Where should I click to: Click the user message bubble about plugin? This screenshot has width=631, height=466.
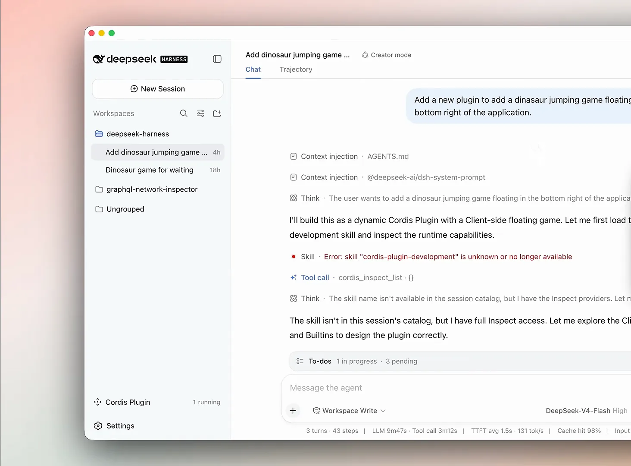point(519,106)
